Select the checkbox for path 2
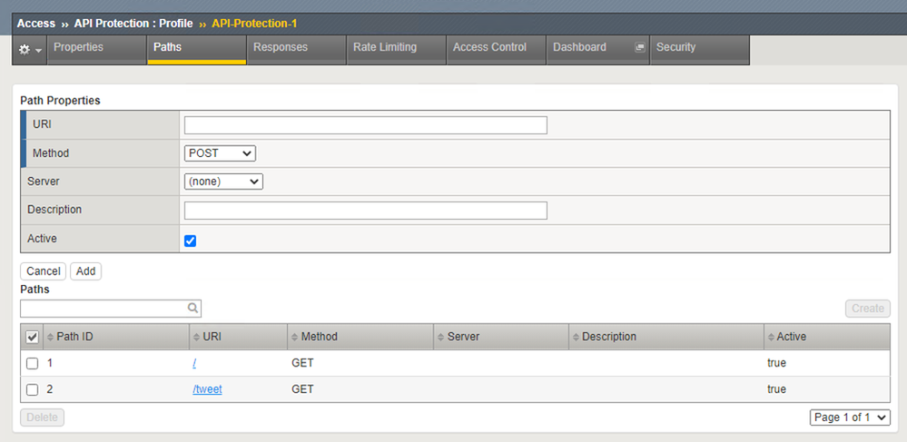This screenshot has width=907, height=442. pyautogui.click(x=33, y=389)
